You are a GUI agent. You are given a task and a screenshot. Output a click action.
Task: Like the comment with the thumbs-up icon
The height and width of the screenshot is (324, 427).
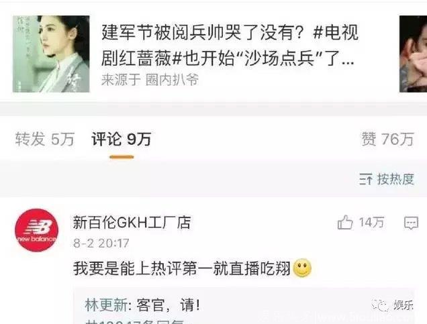[x=345, y=223]
